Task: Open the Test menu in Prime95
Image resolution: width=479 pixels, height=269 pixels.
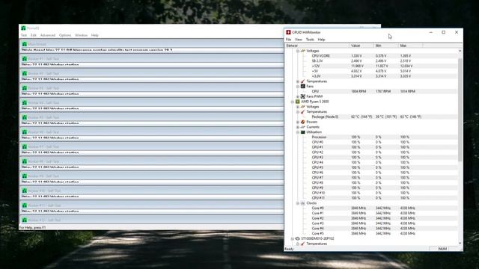Action: tap(24, 35)
